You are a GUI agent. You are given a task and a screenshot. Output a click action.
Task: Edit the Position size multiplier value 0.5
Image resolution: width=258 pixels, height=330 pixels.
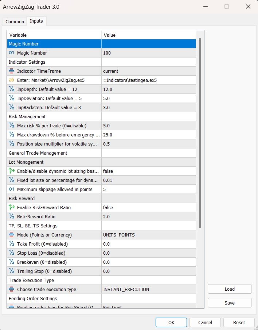pyautogui.click(x=149, y=144)
